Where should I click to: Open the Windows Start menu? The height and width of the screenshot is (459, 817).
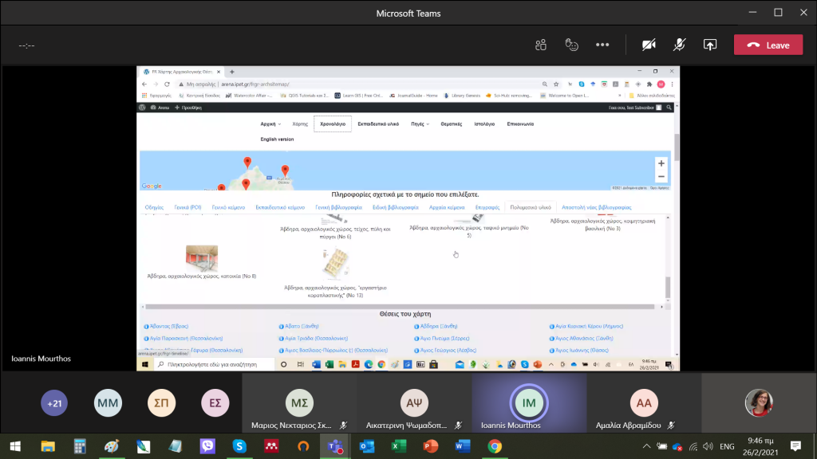click(15, 446)
